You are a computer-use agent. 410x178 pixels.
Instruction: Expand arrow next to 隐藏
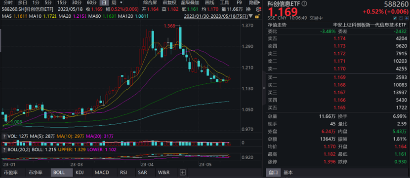click(259, 3)
